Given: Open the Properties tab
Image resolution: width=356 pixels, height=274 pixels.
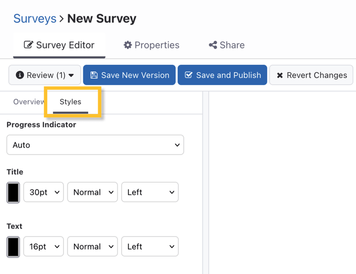Looking at the screenshot, I should click(x=151, y=45).
